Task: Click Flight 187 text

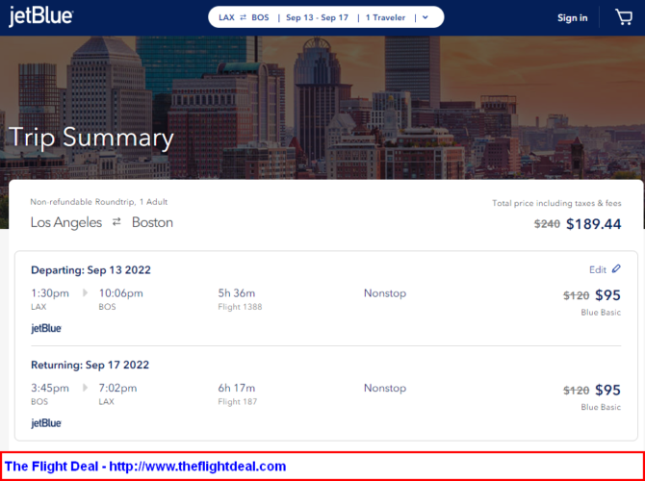Action: point(238,402)
